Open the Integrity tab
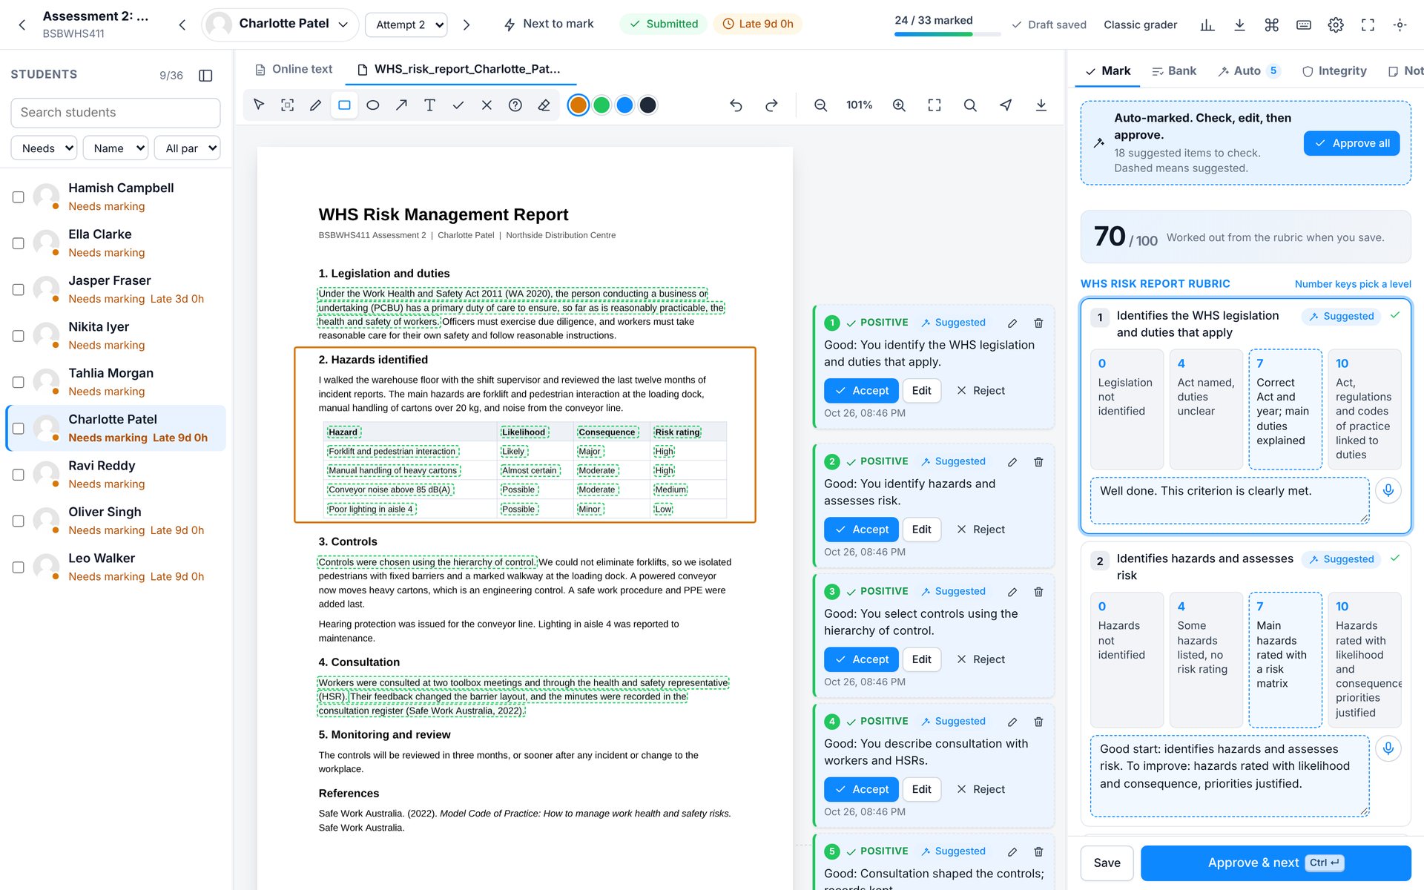 (x=1335, y=70)
